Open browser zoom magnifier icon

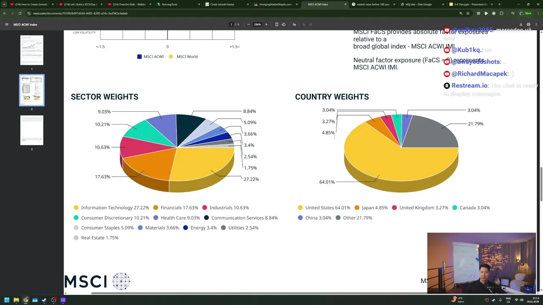(x=461, y=13)
